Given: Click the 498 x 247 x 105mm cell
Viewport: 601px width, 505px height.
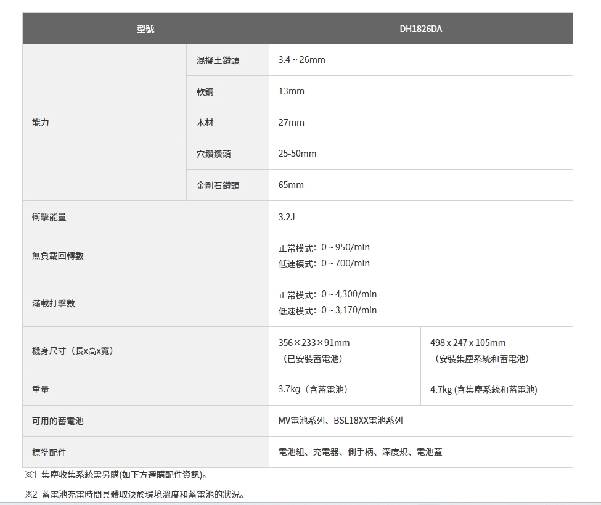Looking at the screenshot, I should [x=468, y=343].
